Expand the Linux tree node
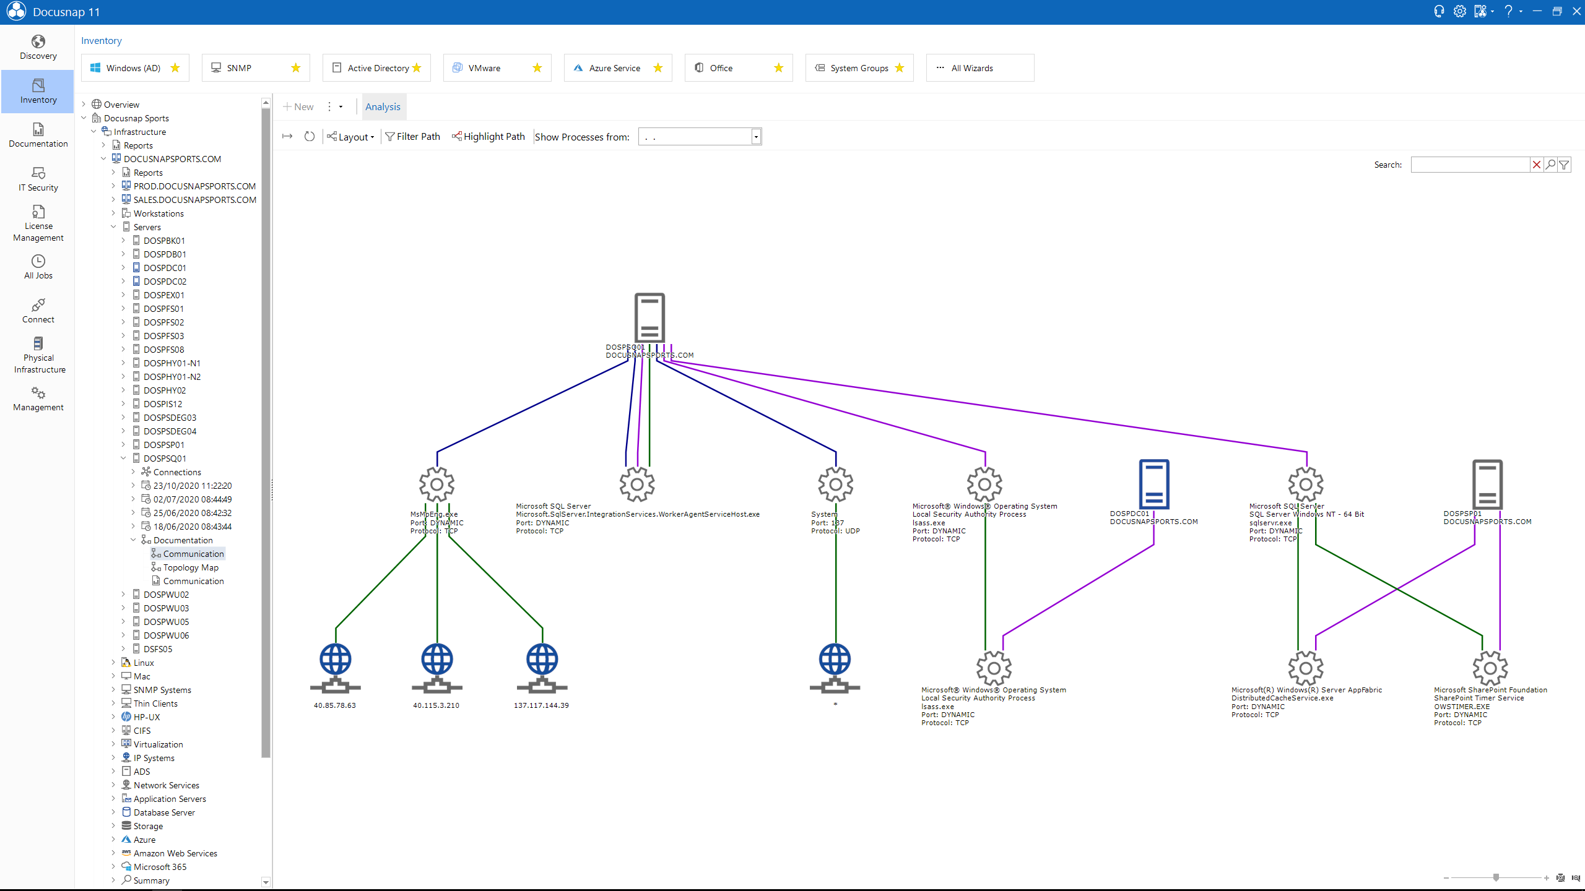The image size is (1585, 891). tap(113, 662)
